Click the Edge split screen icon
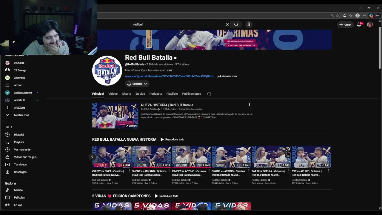The image size is (382, 215). click(332, 16)
